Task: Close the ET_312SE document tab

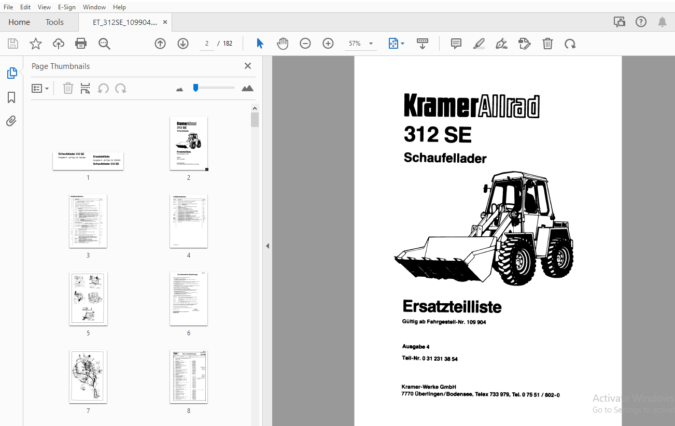Action: click(165, 22)
